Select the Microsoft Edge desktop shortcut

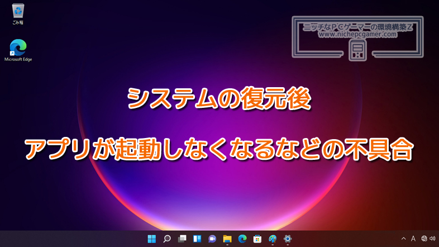click(x=18, y=50)
